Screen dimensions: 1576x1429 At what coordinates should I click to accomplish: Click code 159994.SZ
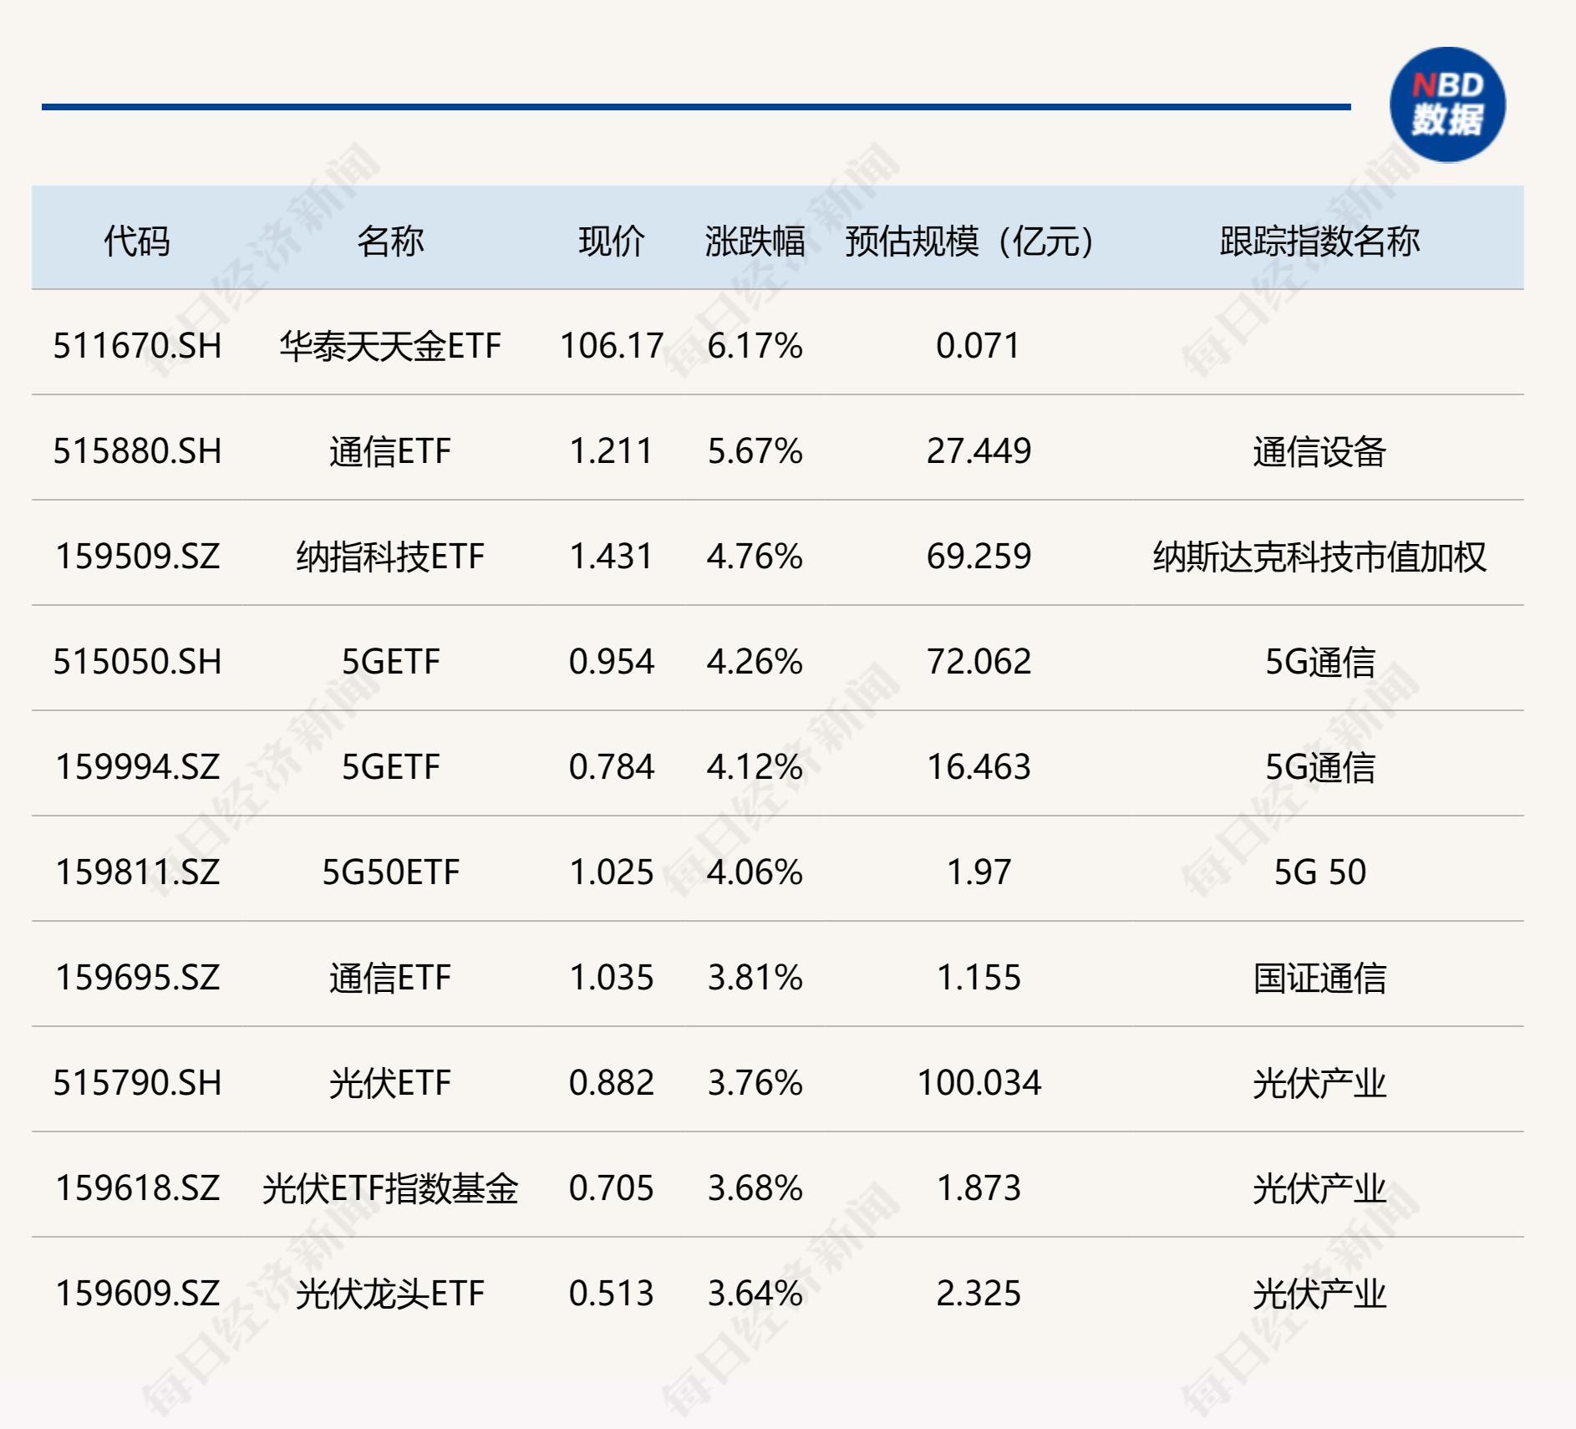[x=138, y=767]
